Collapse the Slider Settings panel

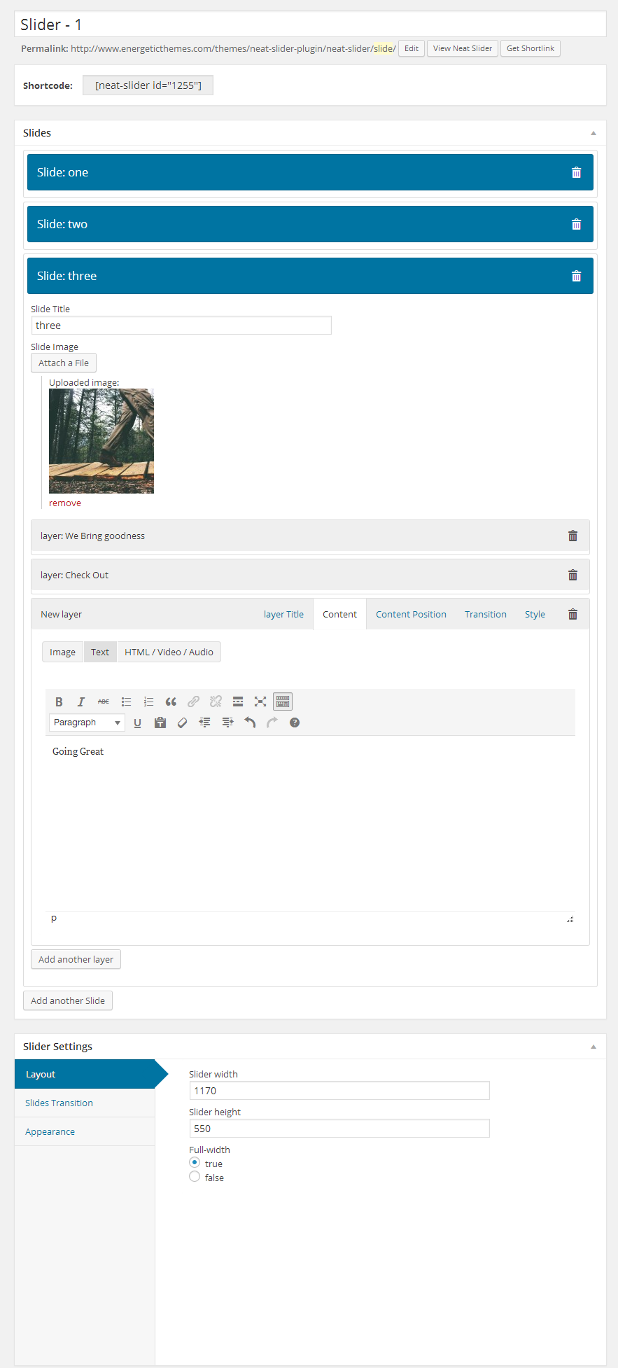coord(594,1047)
